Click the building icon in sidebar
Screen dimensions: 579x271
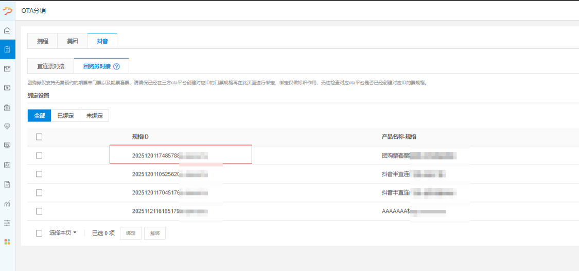tap(7, 107)
